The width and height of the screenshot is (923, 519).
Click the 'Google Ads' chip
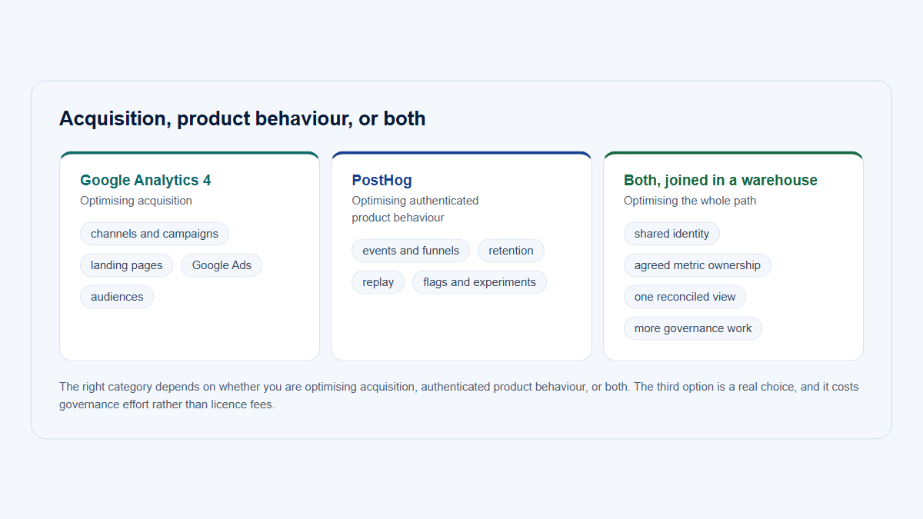(222, 265)
